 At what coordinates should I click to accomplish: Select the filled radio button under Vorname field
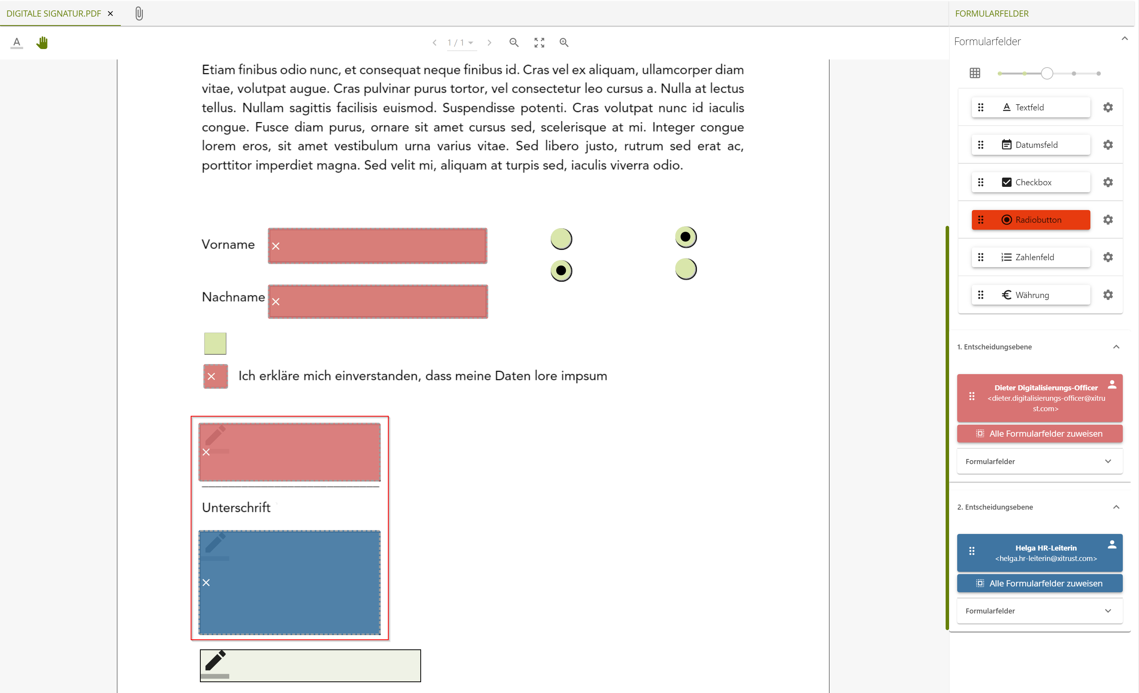(x=561, y=271)
